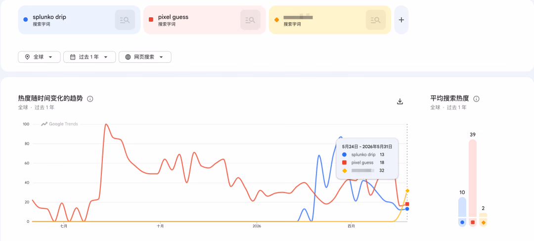Screen dimensions: 534x241
Task: Click the value 39 above red bar
Action: tap(473, 135)
